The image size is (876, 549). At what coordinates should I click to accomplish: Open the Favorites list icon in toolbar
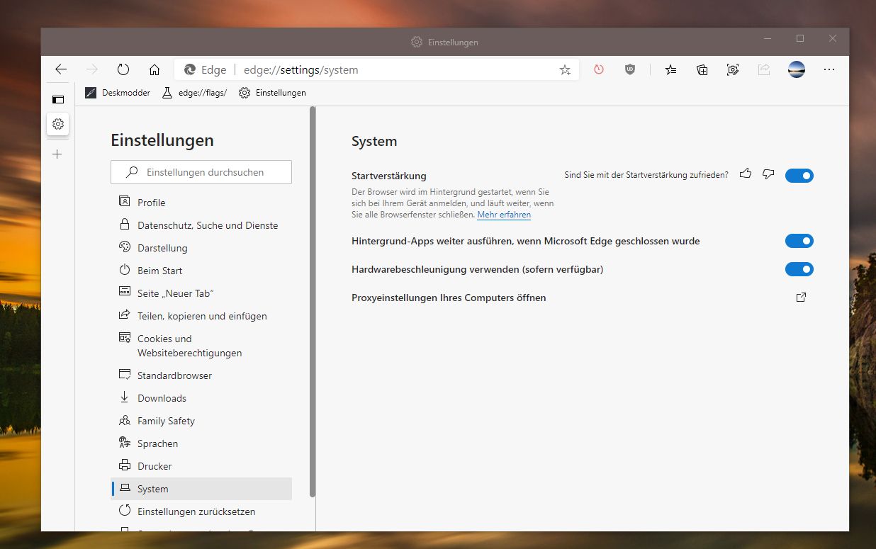point(670,69)
